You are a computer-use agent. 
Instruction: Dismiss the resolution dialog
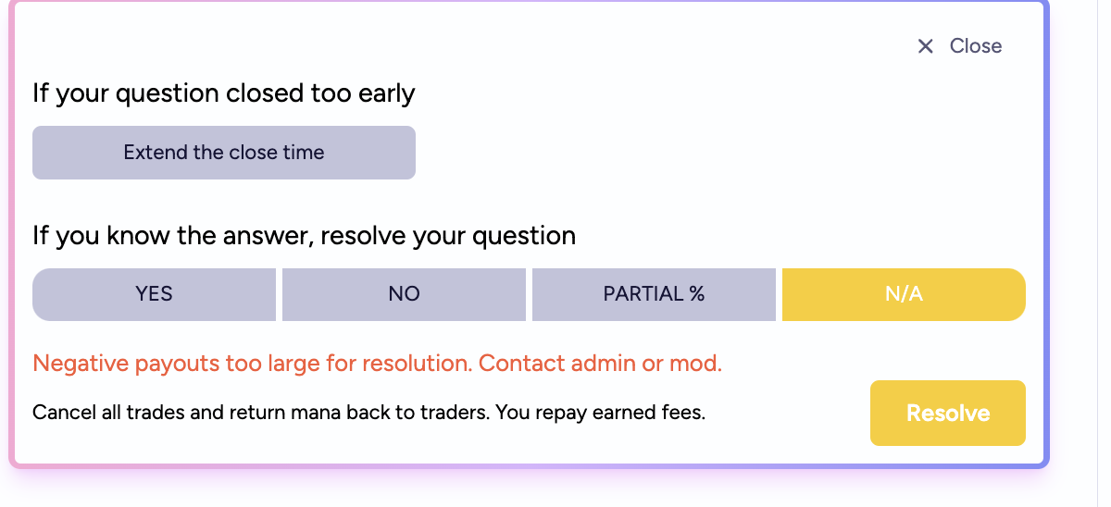tap(959, 46)
